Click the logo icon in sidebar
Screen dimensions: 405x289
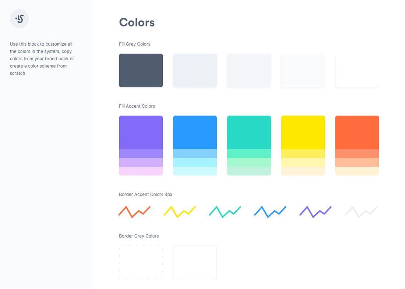[20, 19]
